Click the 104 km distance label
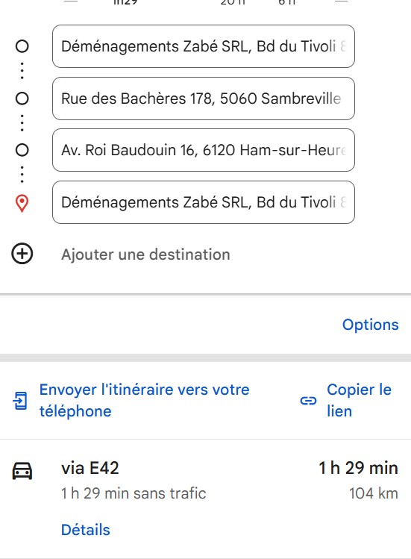411x559 pixels. click(373, 493)
